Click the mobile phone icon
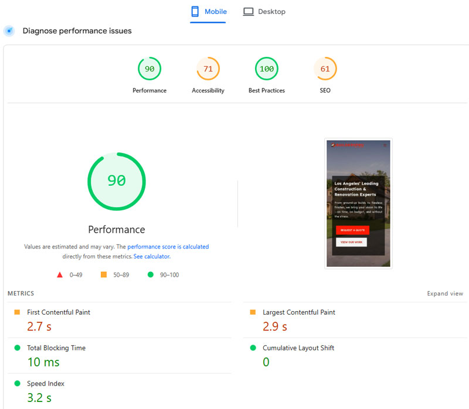The height and width of the screenshot is (409, 469). pyautogui.click(x=195, y=12)
